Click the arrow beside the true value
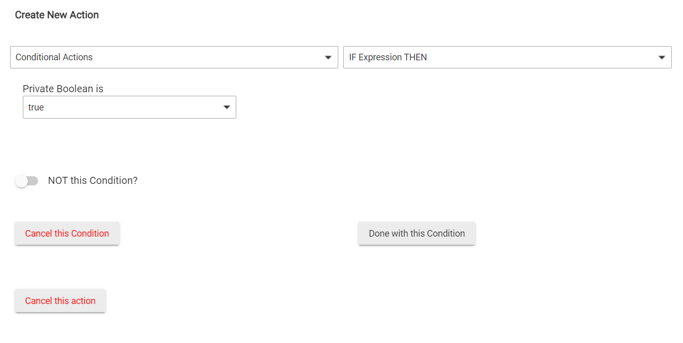683x343 pixels. click(x=227, y=107)
